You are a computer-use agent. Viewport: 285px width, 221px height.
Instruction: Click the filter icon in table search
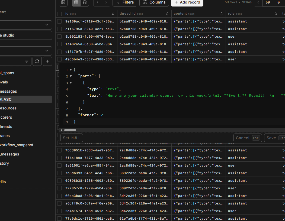point(27,61)
